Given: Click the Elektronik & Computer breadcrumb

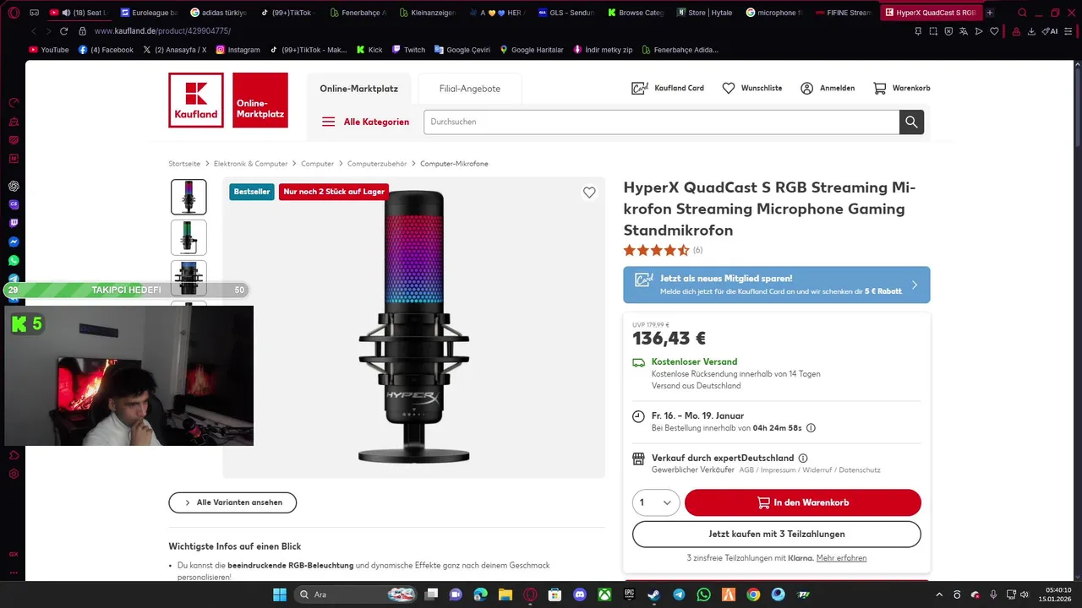Looking at the screenshot, I should tap(250, 164).
